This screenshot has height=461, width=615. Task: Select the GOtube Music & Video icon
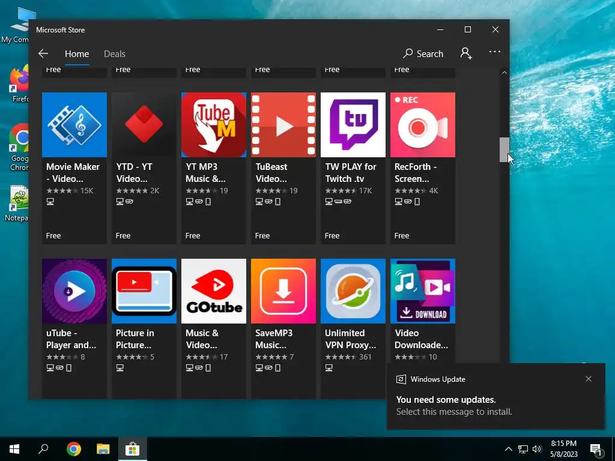click(x=214, y=291)
